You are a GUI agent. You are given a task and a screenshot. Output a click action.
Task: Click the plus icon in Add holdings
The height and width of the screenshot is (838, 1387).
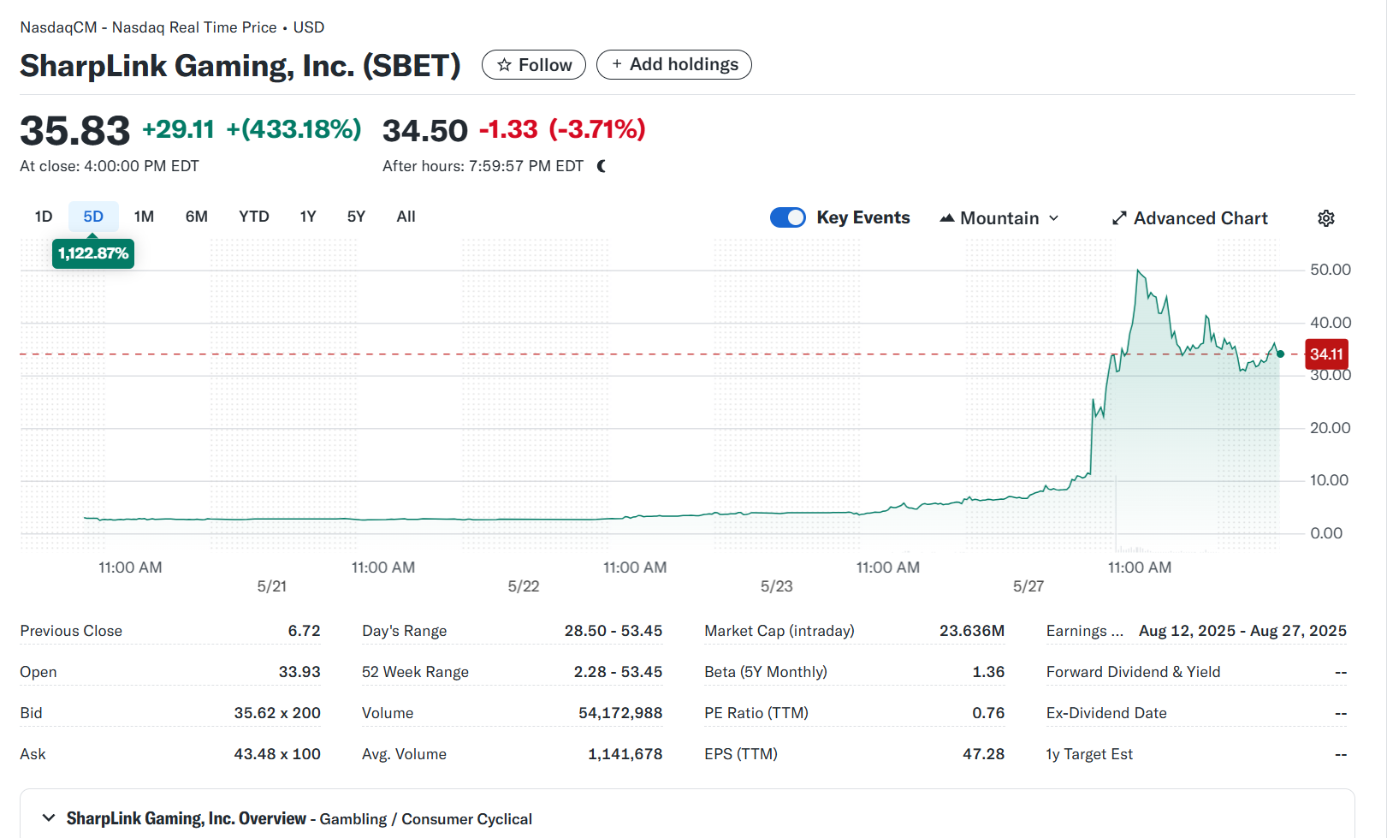[x=616, y=64]
